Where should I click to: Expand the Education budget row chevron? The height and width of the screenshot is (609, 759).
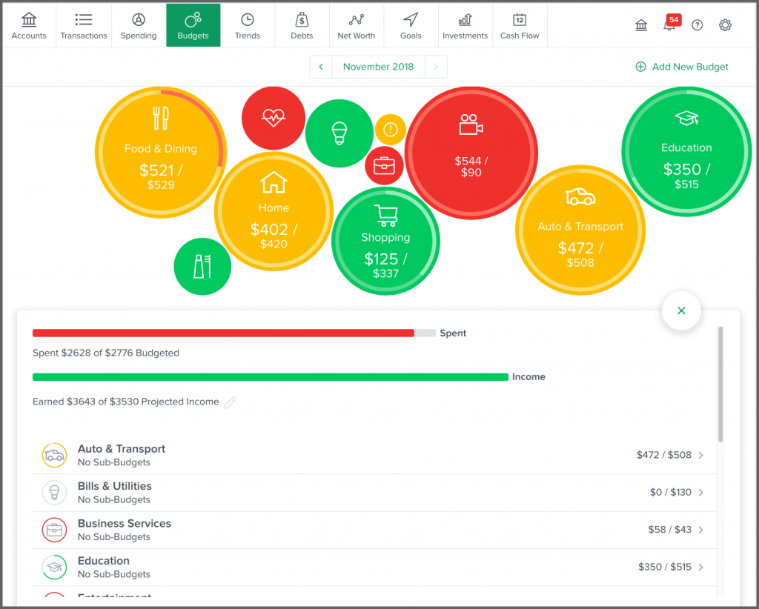pos(701,567)
